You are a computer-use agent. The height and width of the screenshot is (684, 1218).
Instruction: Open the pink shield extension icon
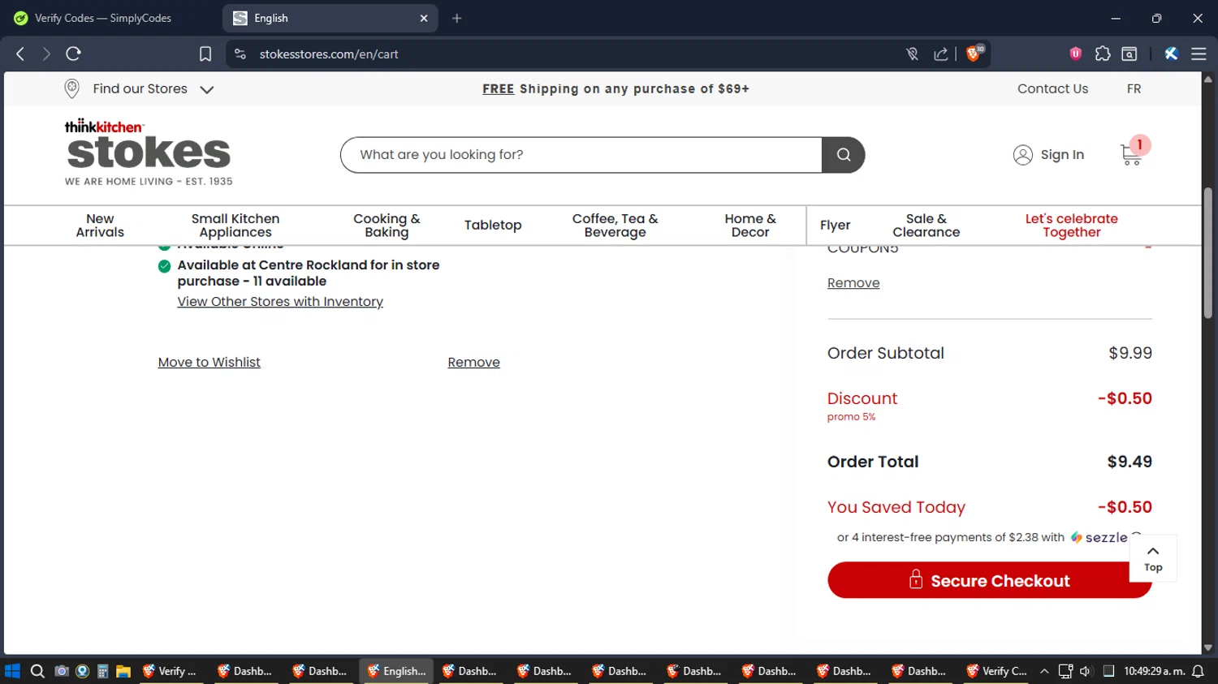(1076, 54)
